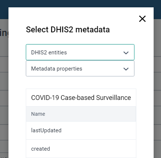Image resolution: width=161 pixels, height=158 pixels.
Task: Click the Name column header
Action: pyautogui.click(x=81, y=114)
